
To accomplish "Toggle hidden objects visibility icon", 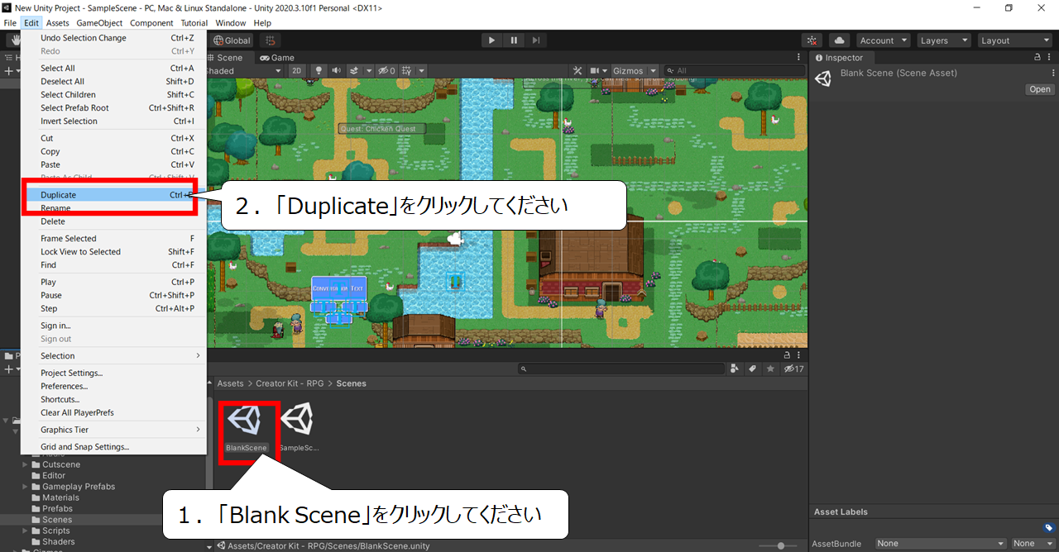I will tap(385, 71).
